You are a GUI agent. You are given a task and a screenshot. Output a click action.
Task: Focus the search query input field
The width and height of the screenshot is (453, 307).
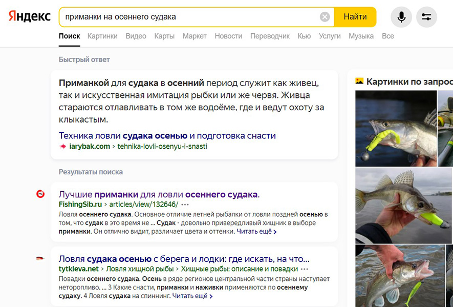coord(191,17)
